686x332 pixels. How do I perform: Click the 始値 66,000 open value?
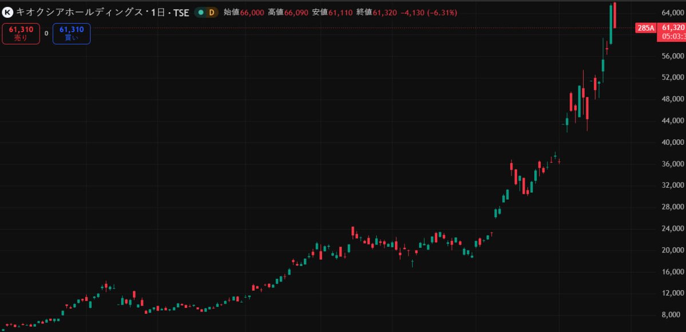[244, 13]
